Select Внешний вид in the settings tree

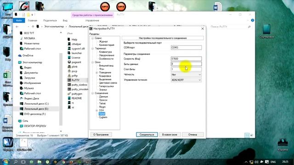tap(106, 66)
